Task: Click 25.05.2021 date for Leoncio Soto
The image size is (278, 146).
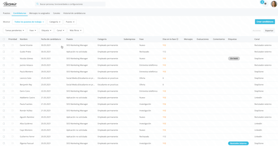Action: 46,78
